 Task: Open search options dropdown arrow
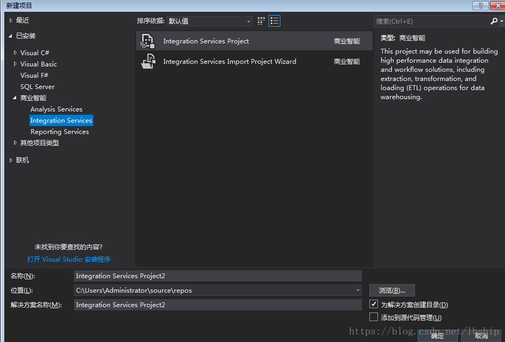[501, 21]
